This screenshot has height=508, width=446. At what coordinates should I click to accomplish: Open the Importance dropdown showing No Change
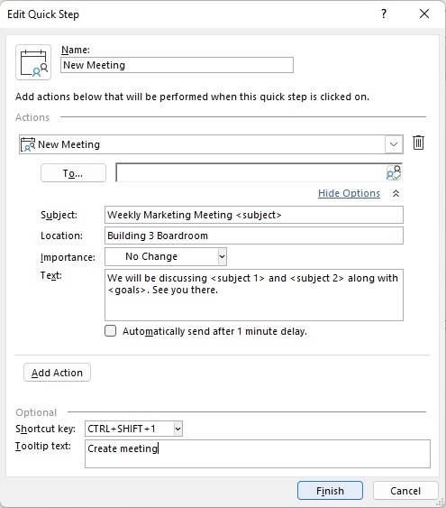166,256
